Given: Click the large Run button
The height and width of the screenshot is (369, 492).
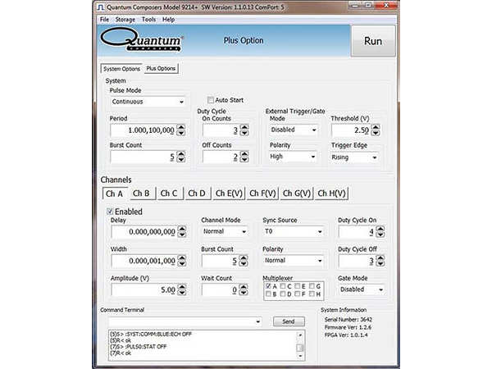Looking at the screenshot, I should [373, 41].
